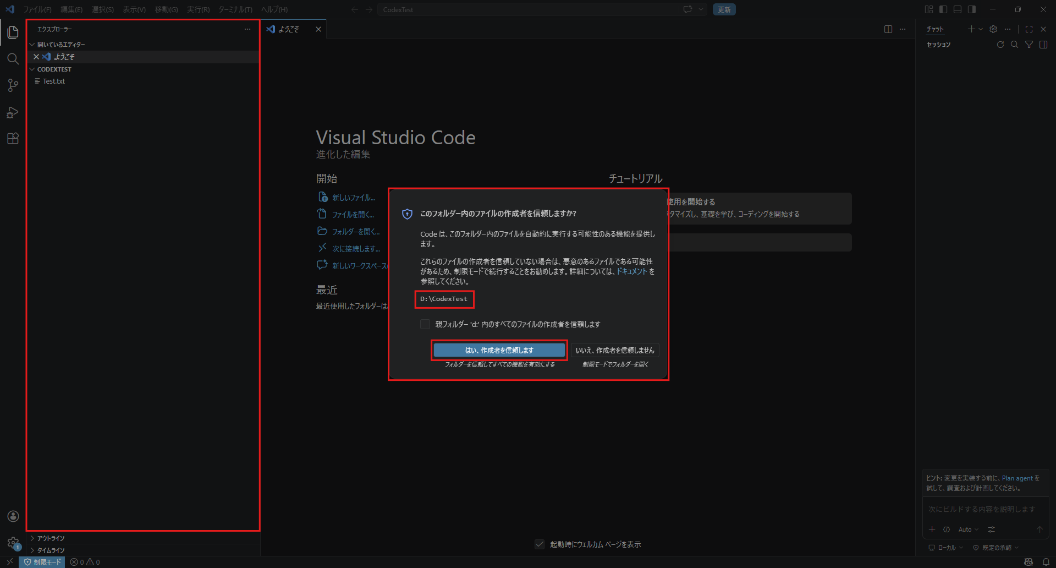Click the ドキュメント link in dialog
The height and width of the screenshot is (568, 1056).
631,271
